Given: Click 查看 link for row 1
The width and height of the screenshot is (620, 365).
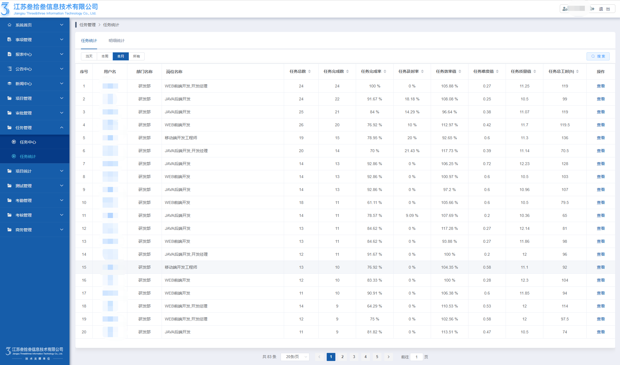Looking at the screenshot, I should tap(601, 86).
